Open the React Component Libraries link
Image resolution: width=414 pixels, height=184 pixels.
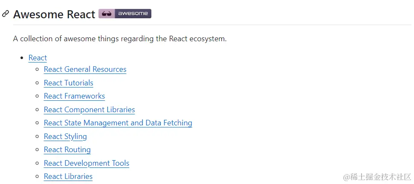(89, 110)
